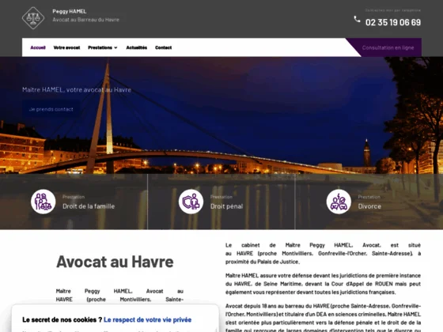Click the phone handset icon
This screenshot has height=332, width=443.
pyautogui.click(x=357, y=19)
